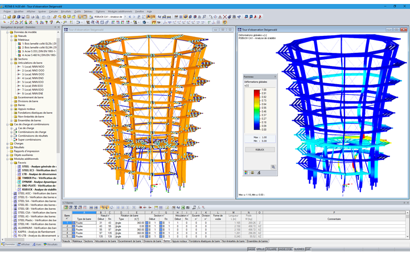This screenshot has width=410, height=256.
Task: Toggle the first highlighted window layout button
Action: [x=80, y=16]
